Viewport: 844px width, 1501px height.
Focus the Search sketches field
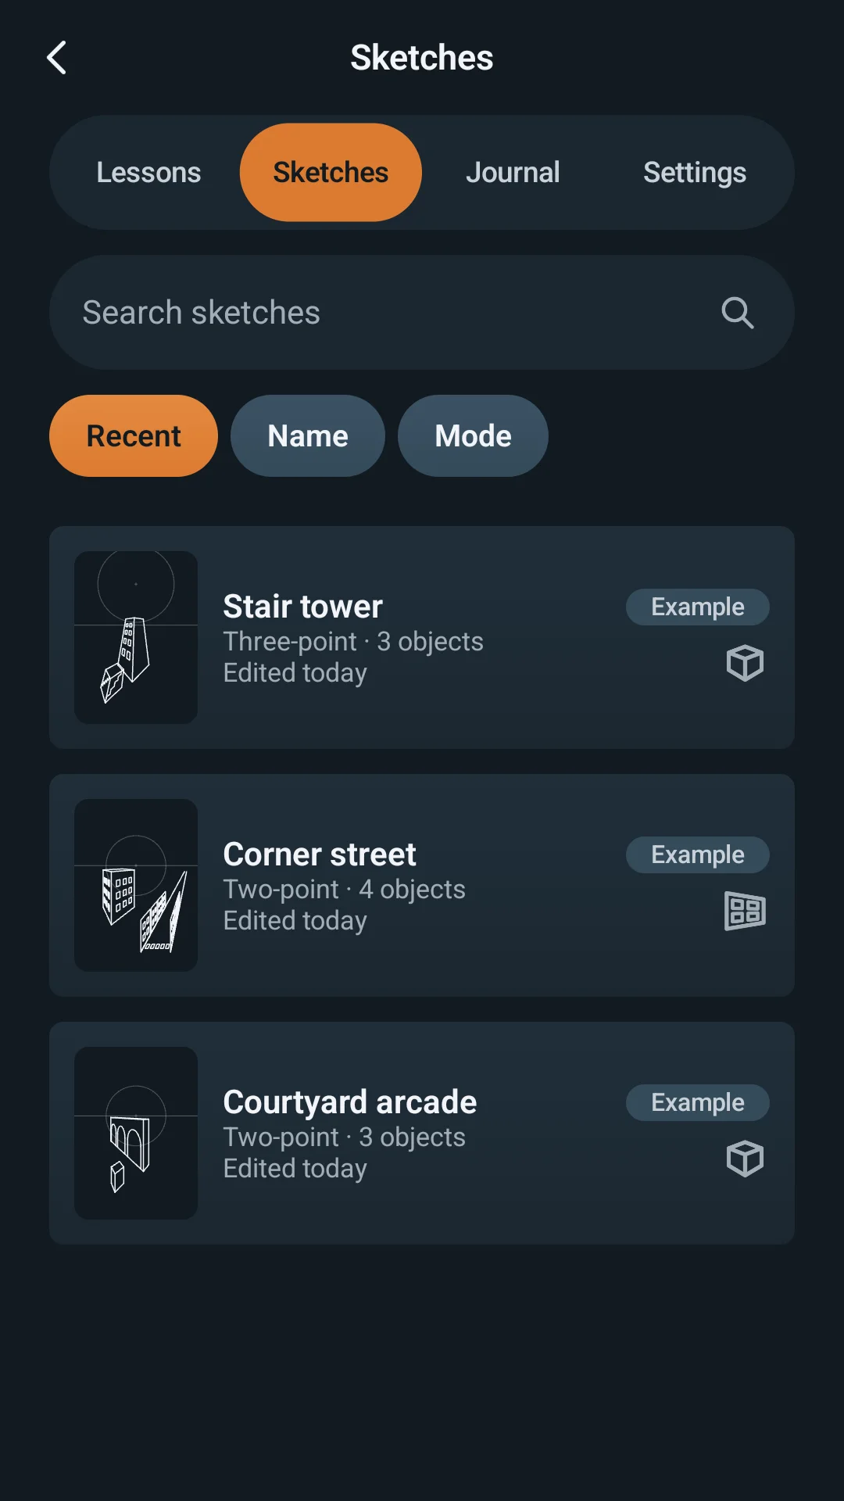[x=422, y=313]
